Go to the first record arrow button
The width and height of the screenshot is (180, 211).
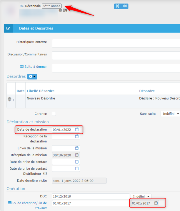coord(117,6)
